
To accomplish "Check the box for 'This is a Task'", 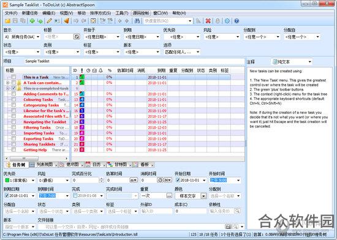I will coord(13,77).
